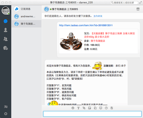
Task: Click the fullscreen expand arrows in the title bar
Action: click(140, 3)
